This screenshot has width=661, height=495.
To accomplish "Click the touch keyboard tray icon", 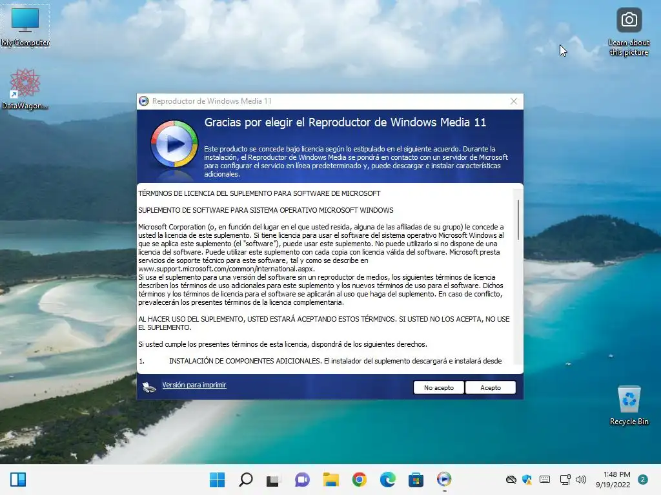I will coord(545,480).
